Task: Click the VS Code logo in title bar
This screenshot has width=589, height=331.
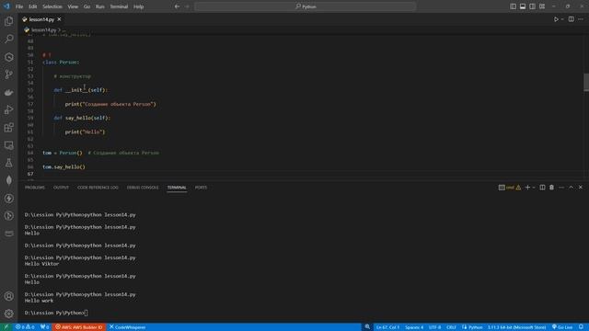Action: coord(6,6)
